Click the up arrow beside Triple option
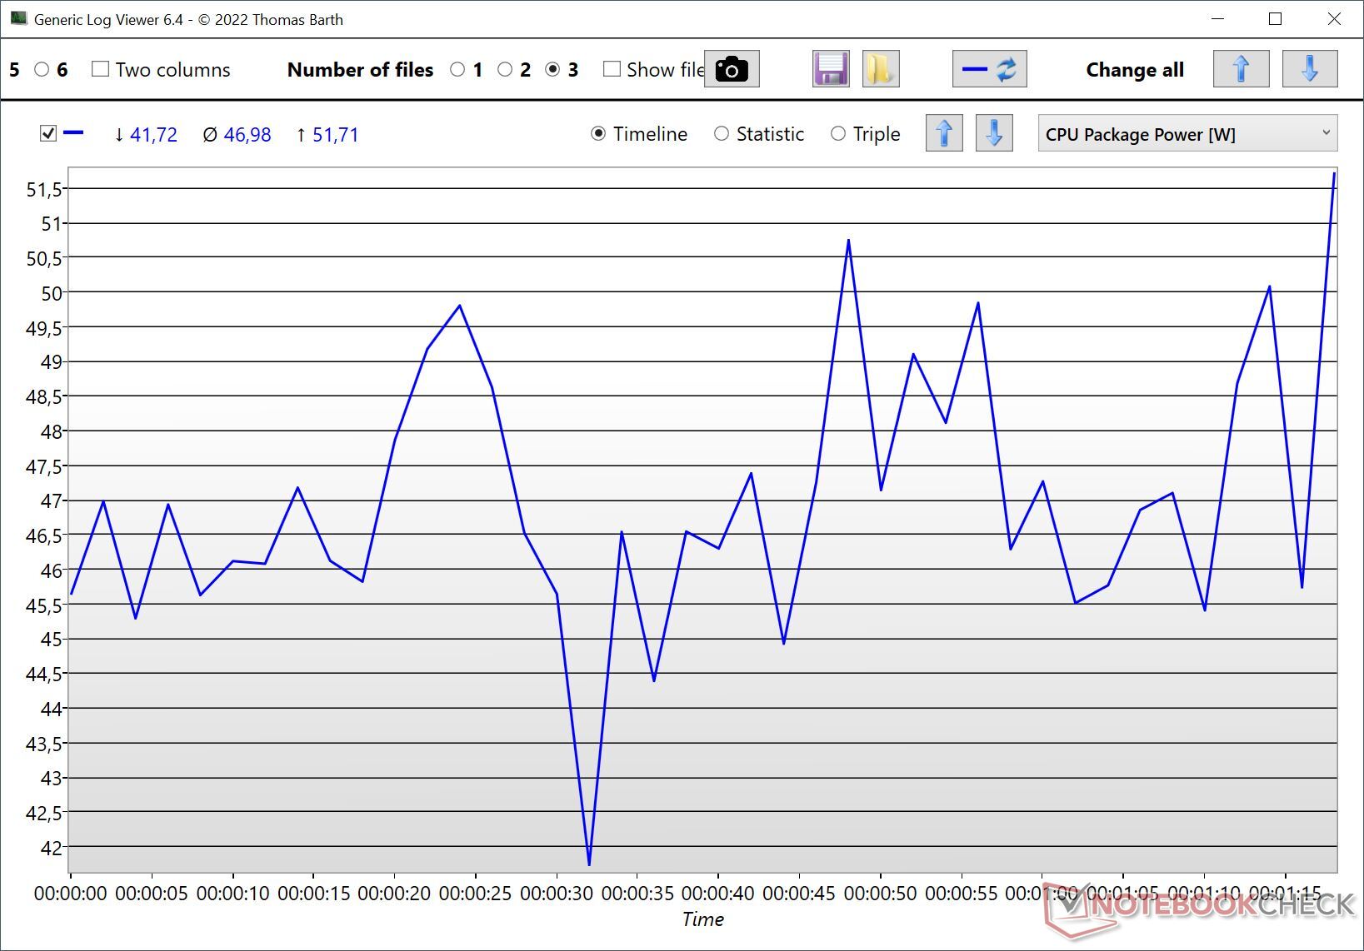This screenshot has width=1364, height=951. coord(943,133)
